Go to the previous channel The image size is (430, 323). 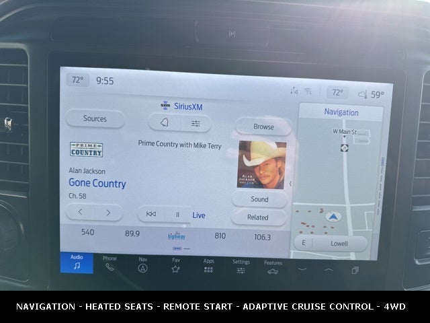tap(81, 212)
